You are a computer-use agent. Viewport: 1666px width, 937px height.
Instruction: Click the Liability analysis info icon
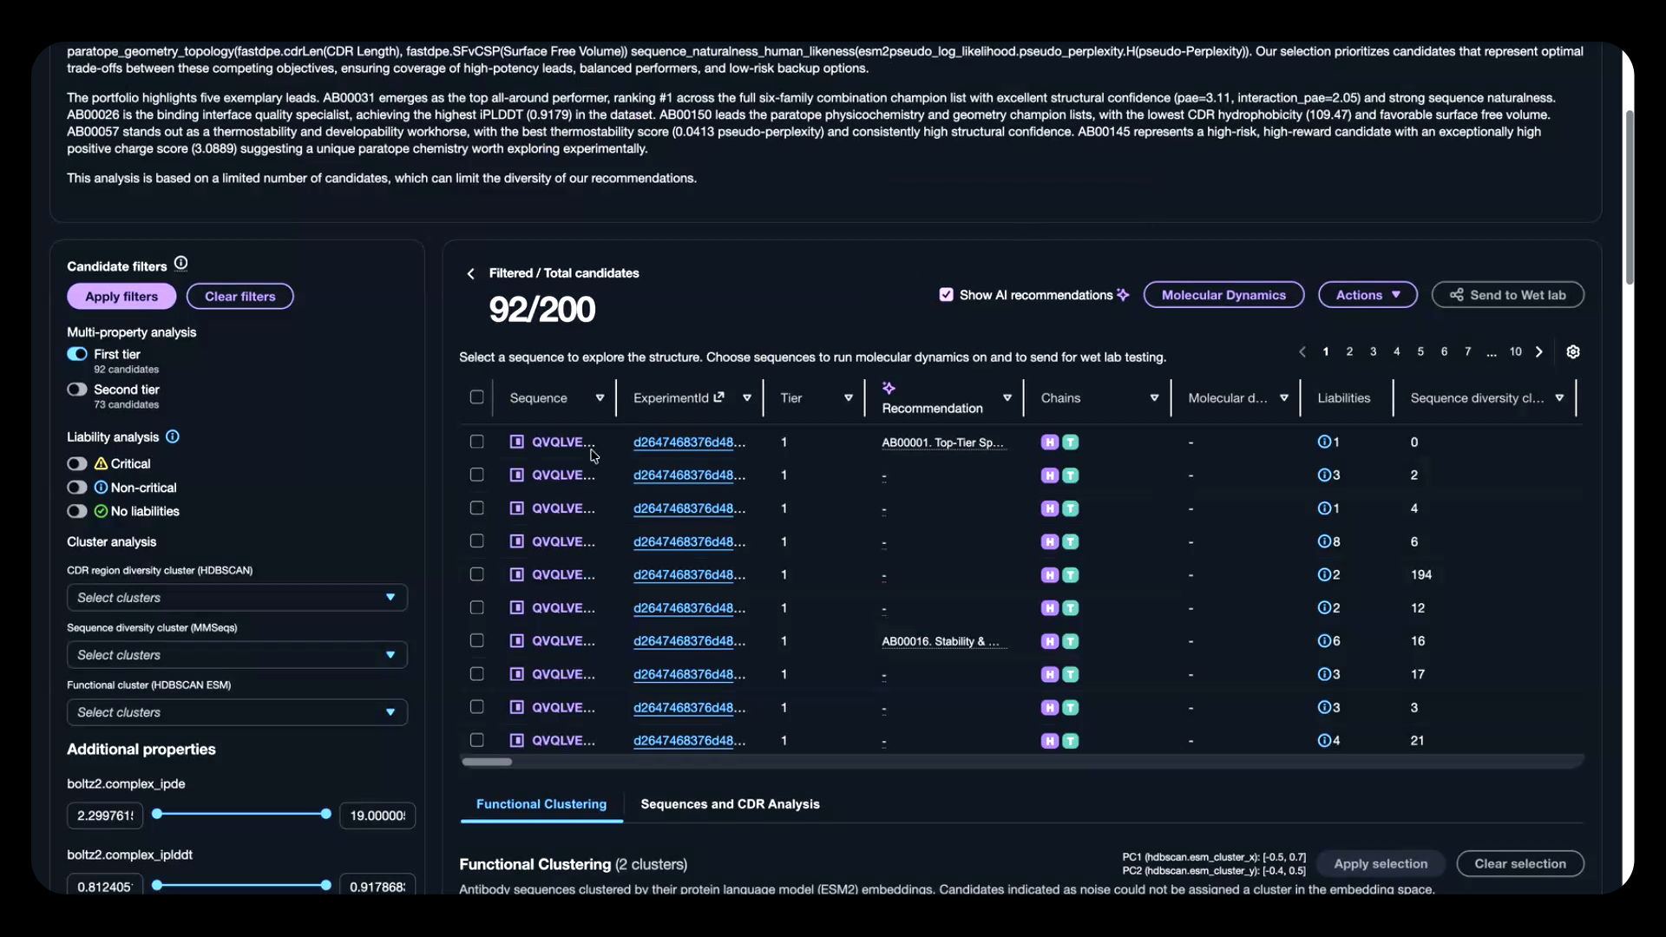(173, 437)
